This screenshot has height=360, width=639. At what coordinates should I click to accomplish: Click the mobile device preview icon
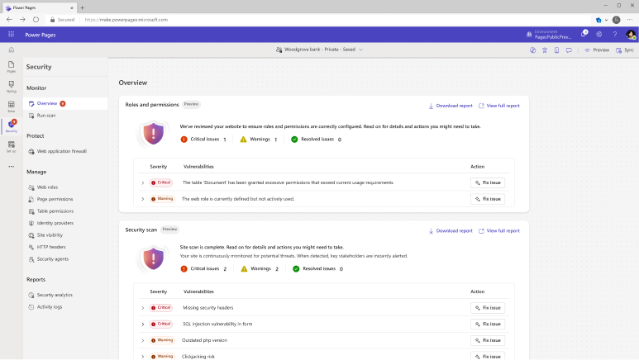pos(556,50)
